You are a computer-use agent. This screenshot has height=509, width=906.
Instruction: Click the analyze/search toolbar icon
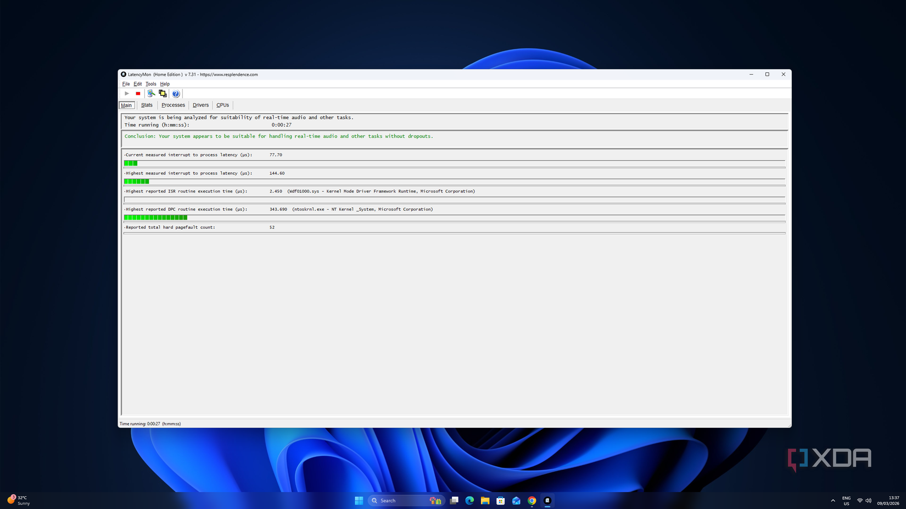point(151,94)
